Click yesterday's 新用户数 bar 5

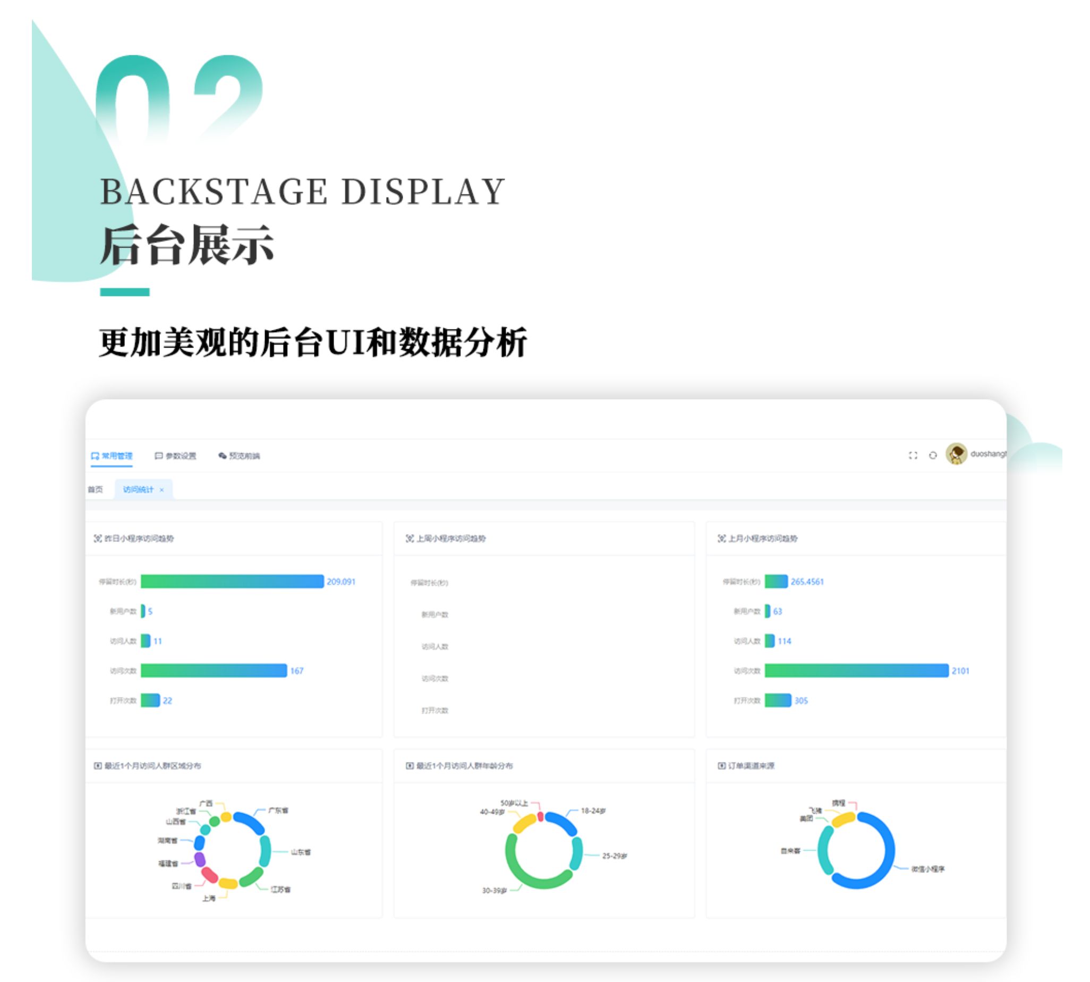(143, 611)
